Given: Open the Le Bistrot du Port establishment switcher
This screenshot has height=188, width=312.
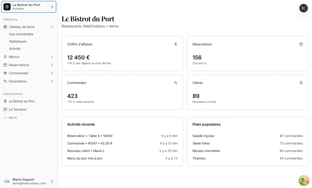Looking at the screenshot, I should (x=28, y=7).
